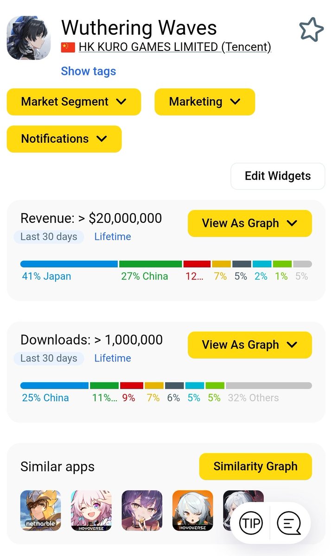Viewport: 332px width, 556px height.
Task: Click the 41% Japan revenue label
Action: (47, 277)
